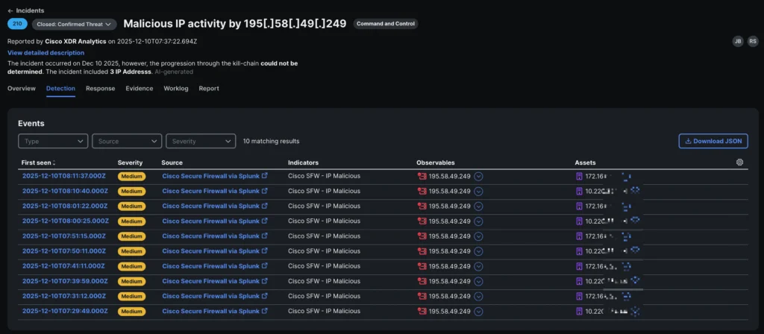Viewport: 764px width, 334px height.
Task: Click asset device icon in 08:11:37 row
Action: tap(579, 176)
